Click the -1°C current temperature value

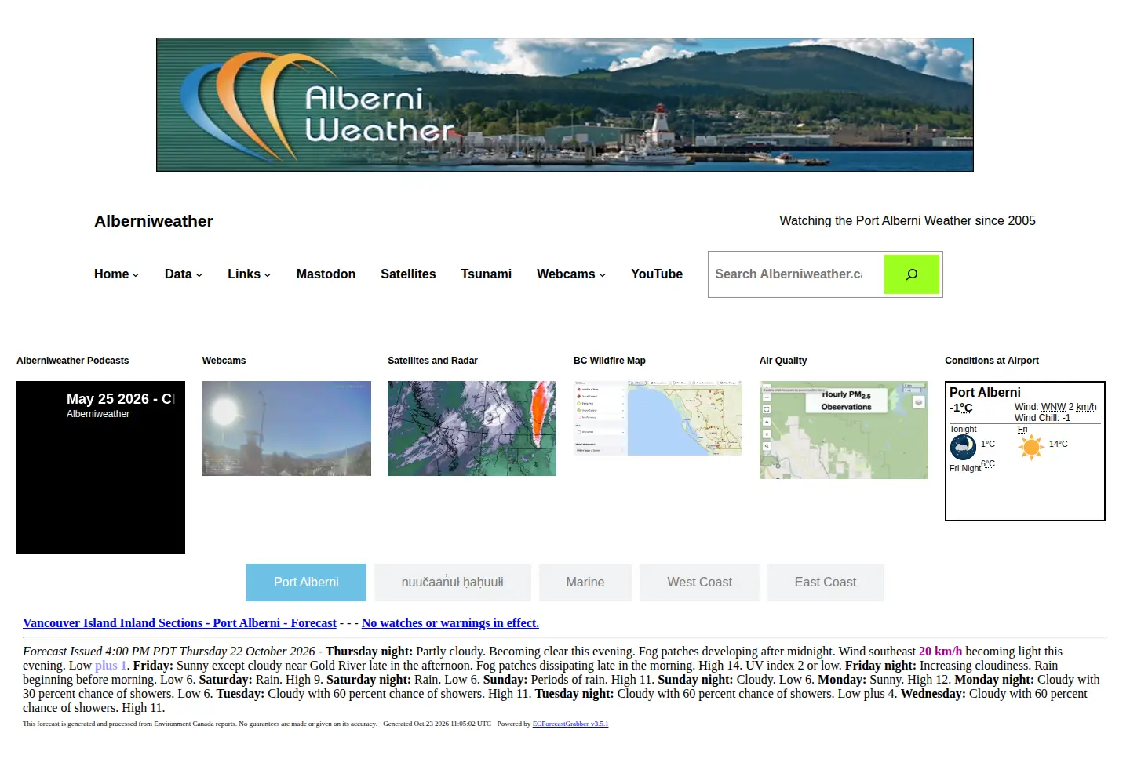point(961,408)
